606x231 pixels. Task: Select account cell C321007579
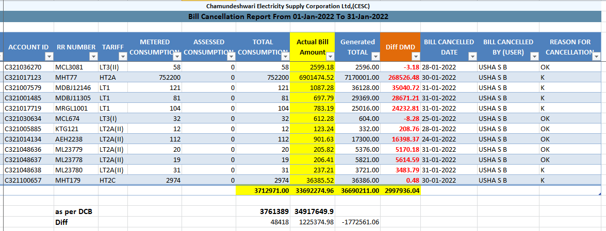pos(28,87)
